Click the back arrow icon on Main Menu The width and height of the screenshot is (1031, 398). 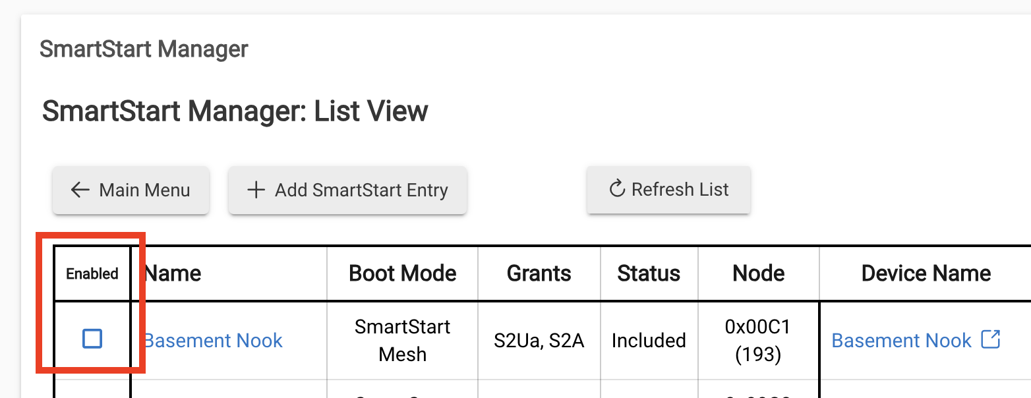(80, 190)
